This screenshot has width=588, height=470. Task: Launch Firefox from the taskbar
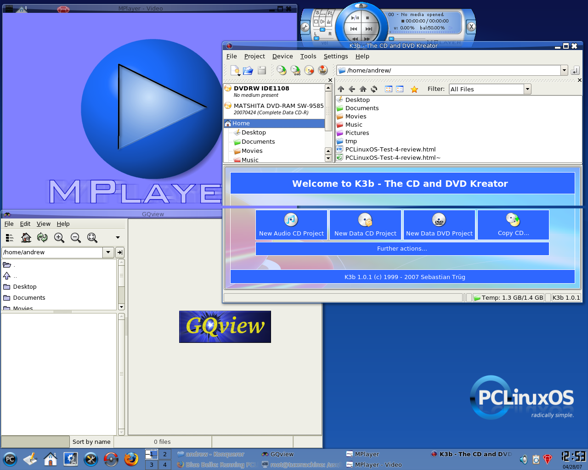click(131, 459)
